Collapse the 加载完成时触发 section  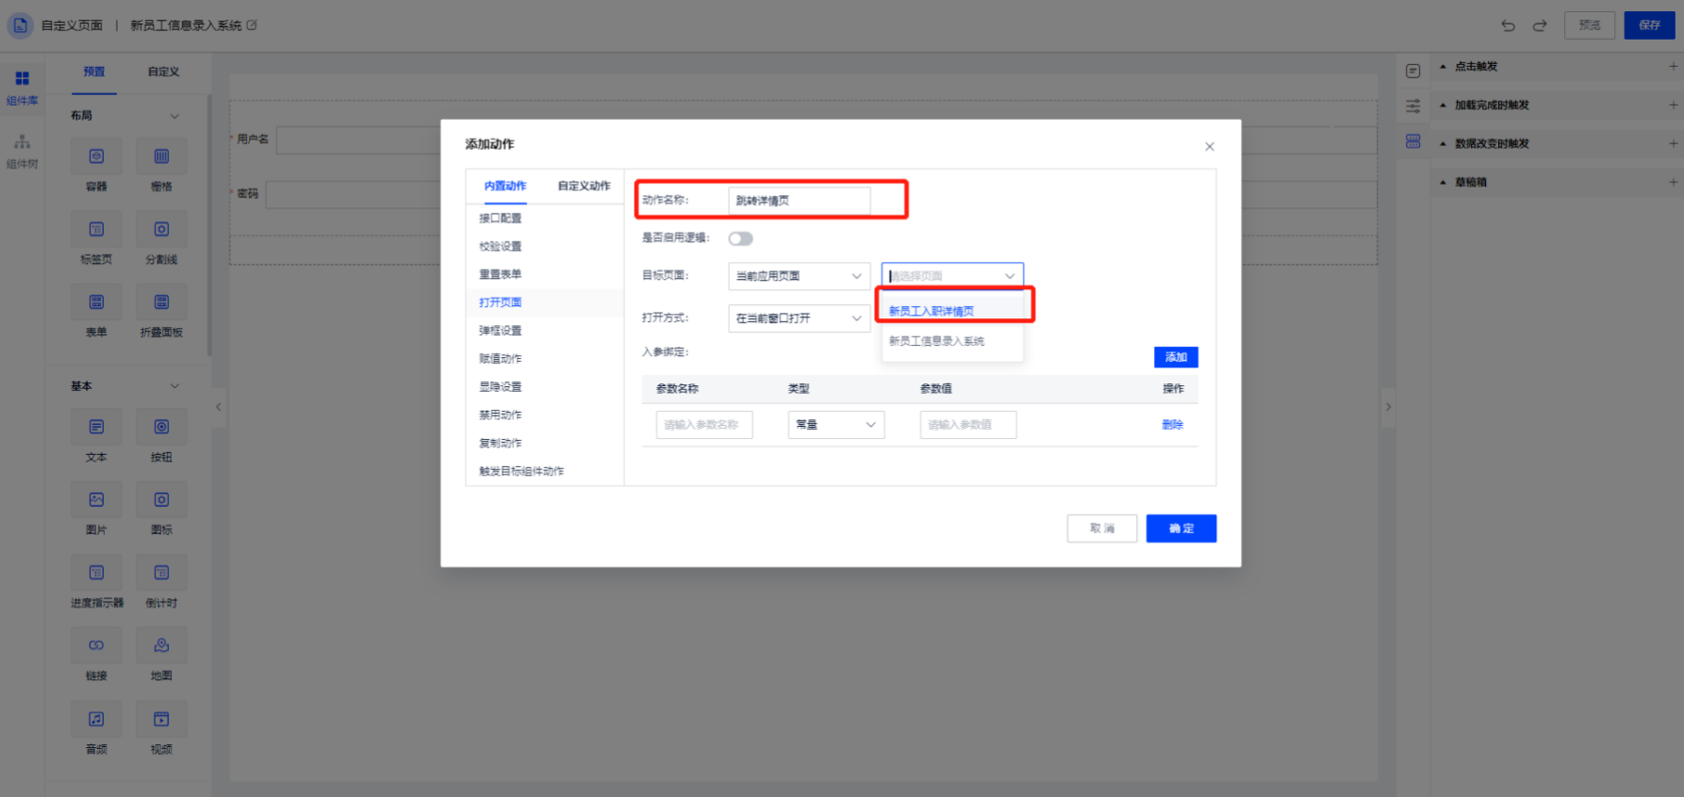pos(1443,105)
